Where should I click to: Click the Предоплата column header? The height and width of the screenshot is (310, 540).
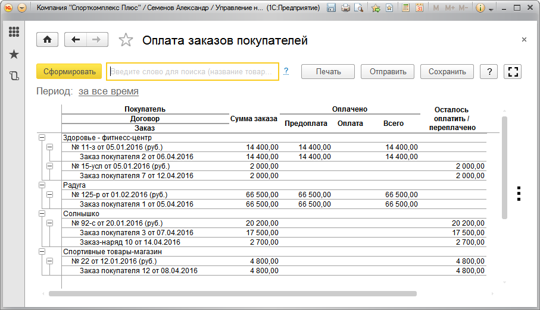306,124
